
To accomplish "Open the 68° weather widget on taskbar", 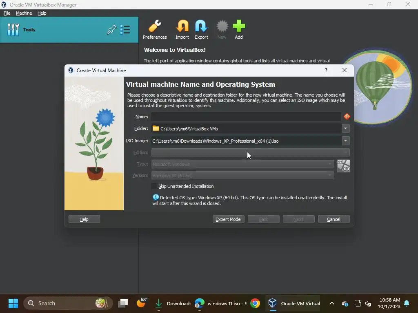I will click(142, 303).
